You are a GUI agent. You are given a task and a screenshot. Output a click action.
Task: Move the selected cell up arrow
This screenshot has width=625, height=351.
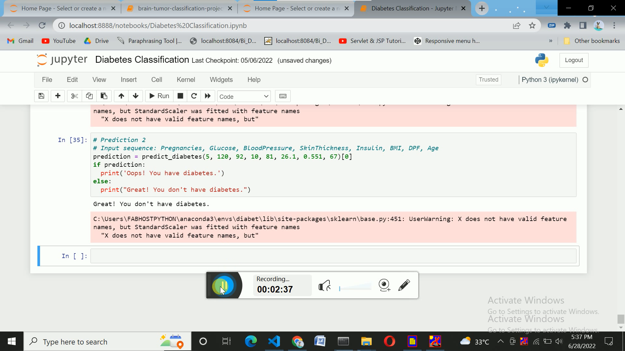pos(121,96)
